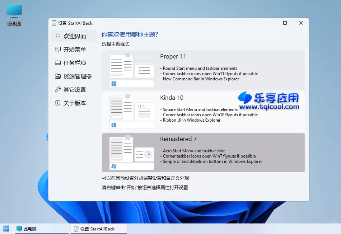The width and height of the screenshot is (341, 234).
Task: Switch to the 设置 StartAllBack taskbar tab
Action: click(98, 228)
